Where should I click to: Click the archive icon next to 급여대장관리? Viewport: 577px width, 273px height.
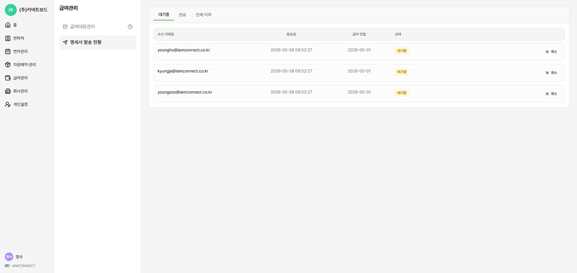[65, 27]
